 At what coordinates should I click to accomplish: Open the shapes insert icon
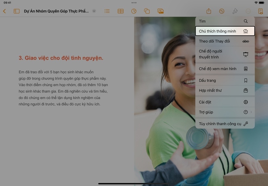coord(147,11)
